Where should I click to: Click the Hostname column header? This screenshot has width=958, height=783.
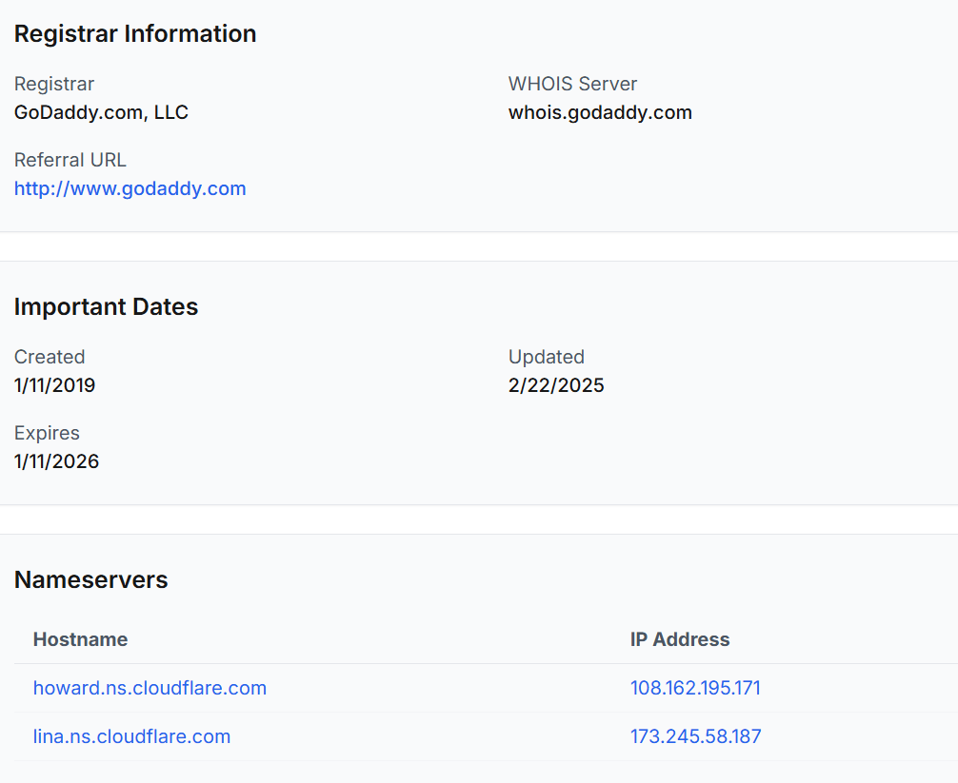pyautogui.click(x=81, y=639)
